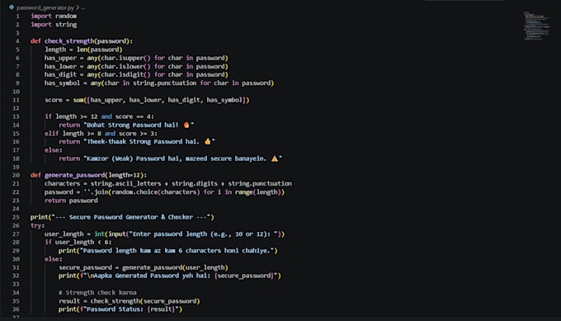The height and width of the screenshot is (321, 561).
Task: Select line number 1 in the gutter
Action: (x=17, y=17)
